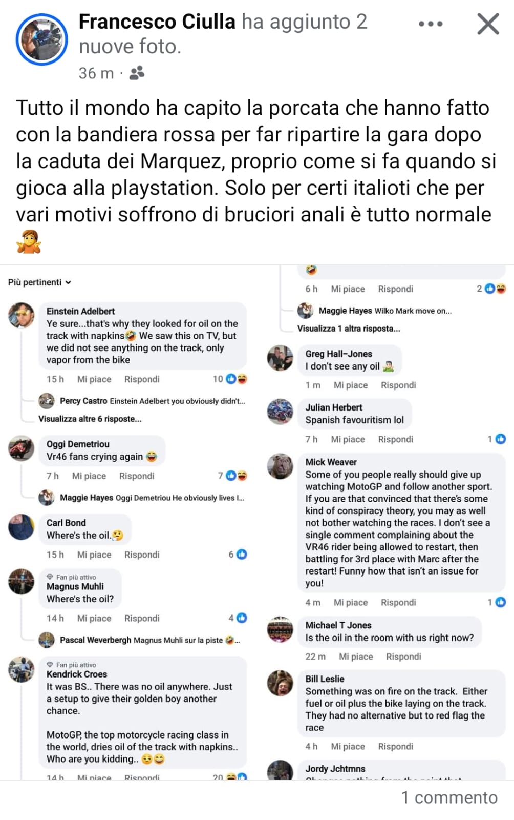Open the three-dot post options menu
The height and width of the screenshot is (820, 514).
point(430,24)
